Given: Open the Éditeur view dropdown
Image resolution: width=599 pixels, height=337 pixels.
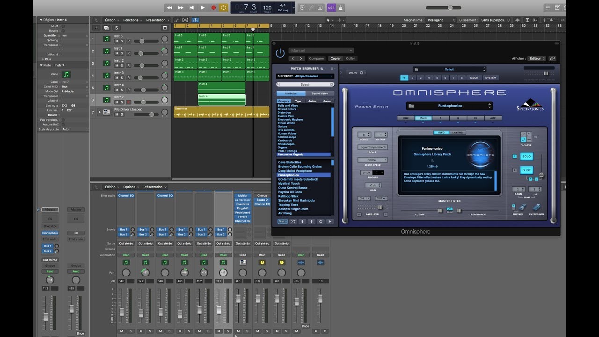Looking at the screenshot, I should click(537, 59).
